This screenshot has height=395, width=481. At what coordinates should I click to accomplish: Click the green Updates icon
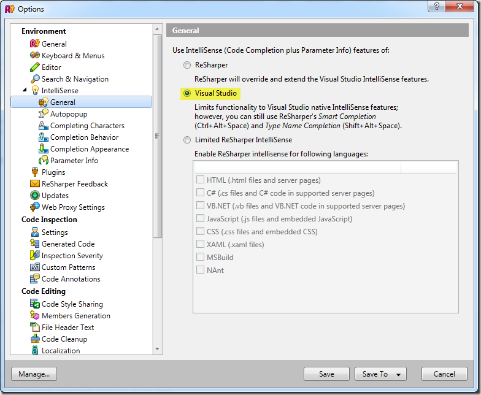point(34,195)
